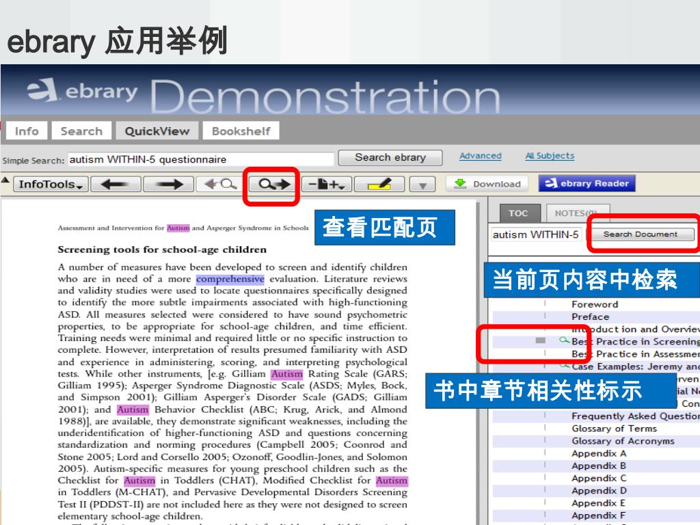This screenshot has height=525, width=700.
Task: Go to previous page with left arrow
Action: coord(116,184)
